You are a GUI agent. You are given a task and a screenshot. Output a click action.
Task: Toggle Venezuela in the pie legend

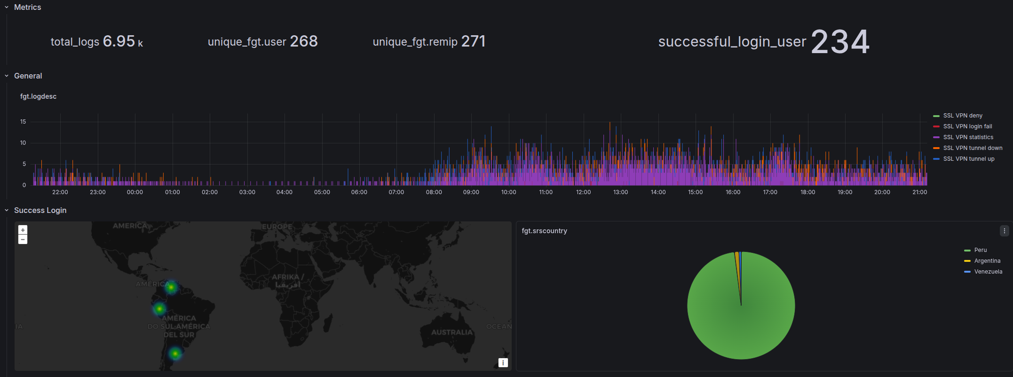pyautogui.click(x=988, y=272)
